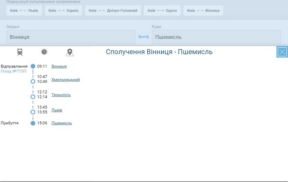Viewport: 288px width, 182px height.
Task: Open the Львів station link
Action: [x=57, y=110]
